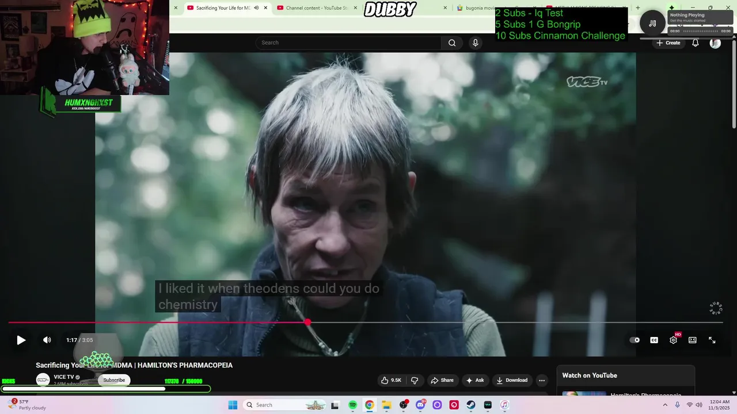Enter full screen mode
The width and height of the screenshot is (737, 414).
point(712,340)
